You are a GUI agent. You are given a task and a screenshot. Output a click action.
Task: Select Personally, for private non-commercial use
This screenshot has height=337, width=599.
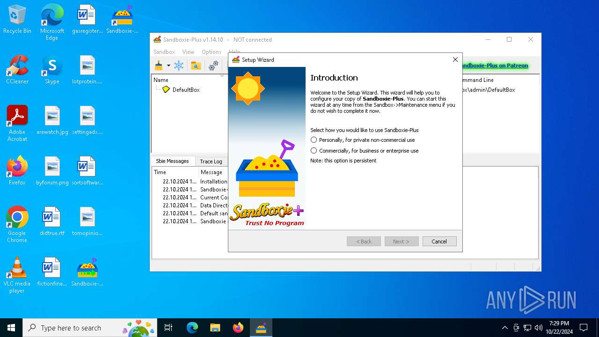point(363,140)
